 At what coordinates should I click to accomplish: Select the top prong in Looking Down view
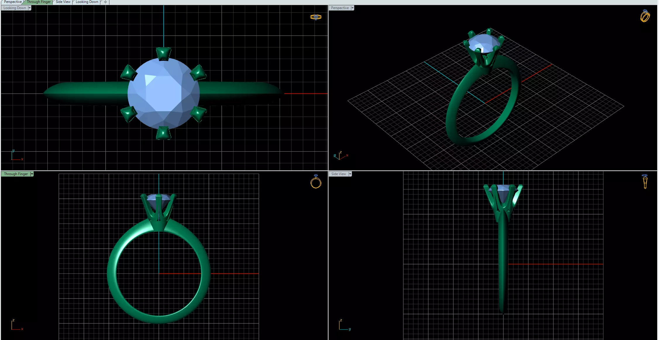coord(164,54)
